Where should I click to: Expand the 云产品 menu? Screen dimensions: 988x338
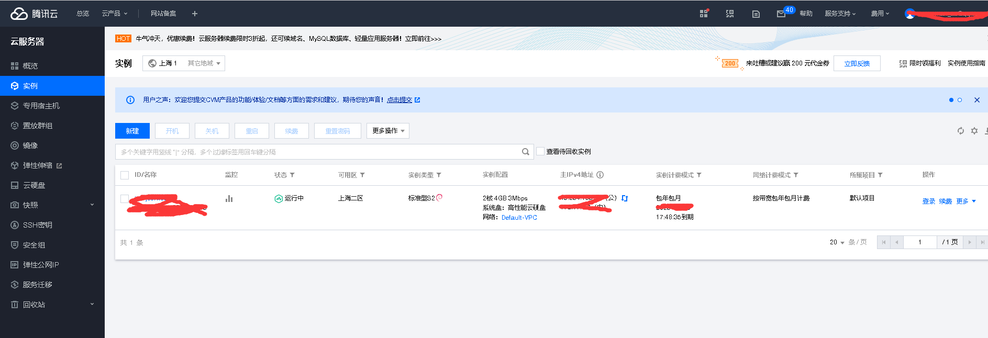point(114,14)
